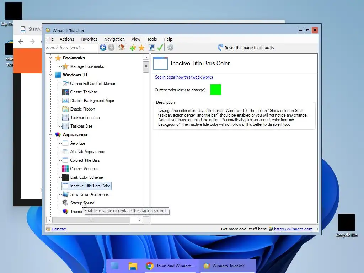364x273 pixels.
Task: Click the green checkmark toolbar icon
Action: click(160, 48)
